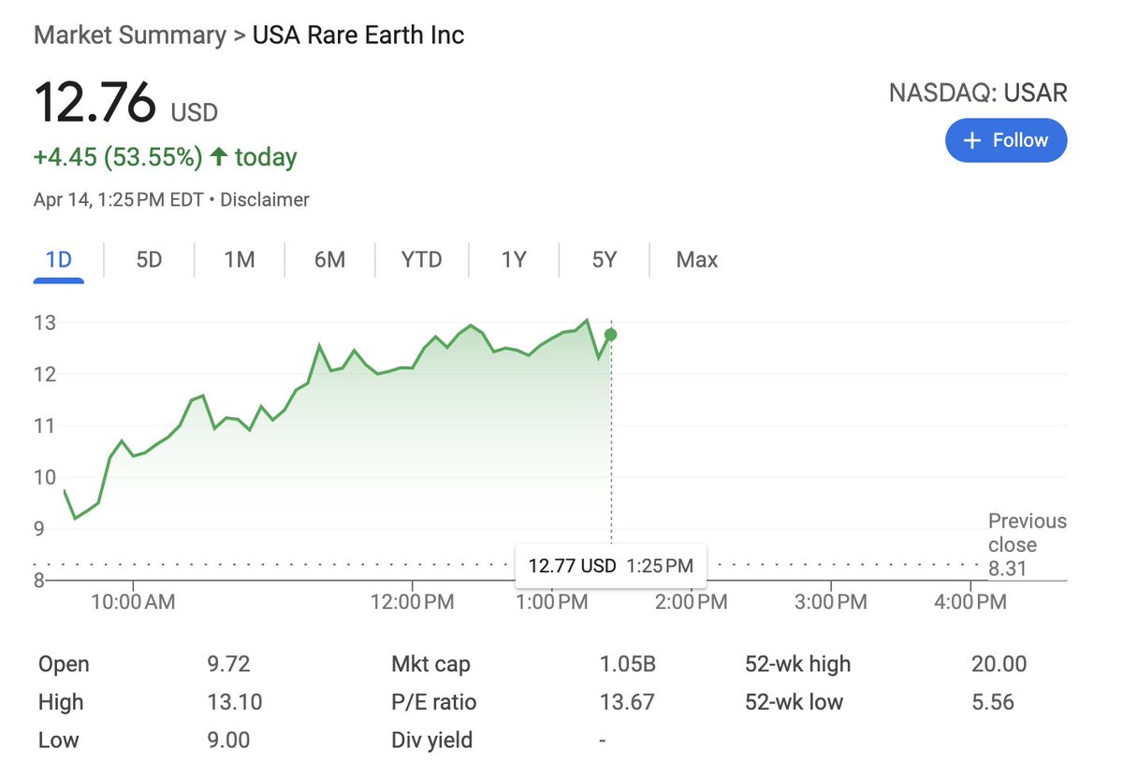Click the Low value 9.00
The width and height of the screenshot is (1123, 777).
228,741
